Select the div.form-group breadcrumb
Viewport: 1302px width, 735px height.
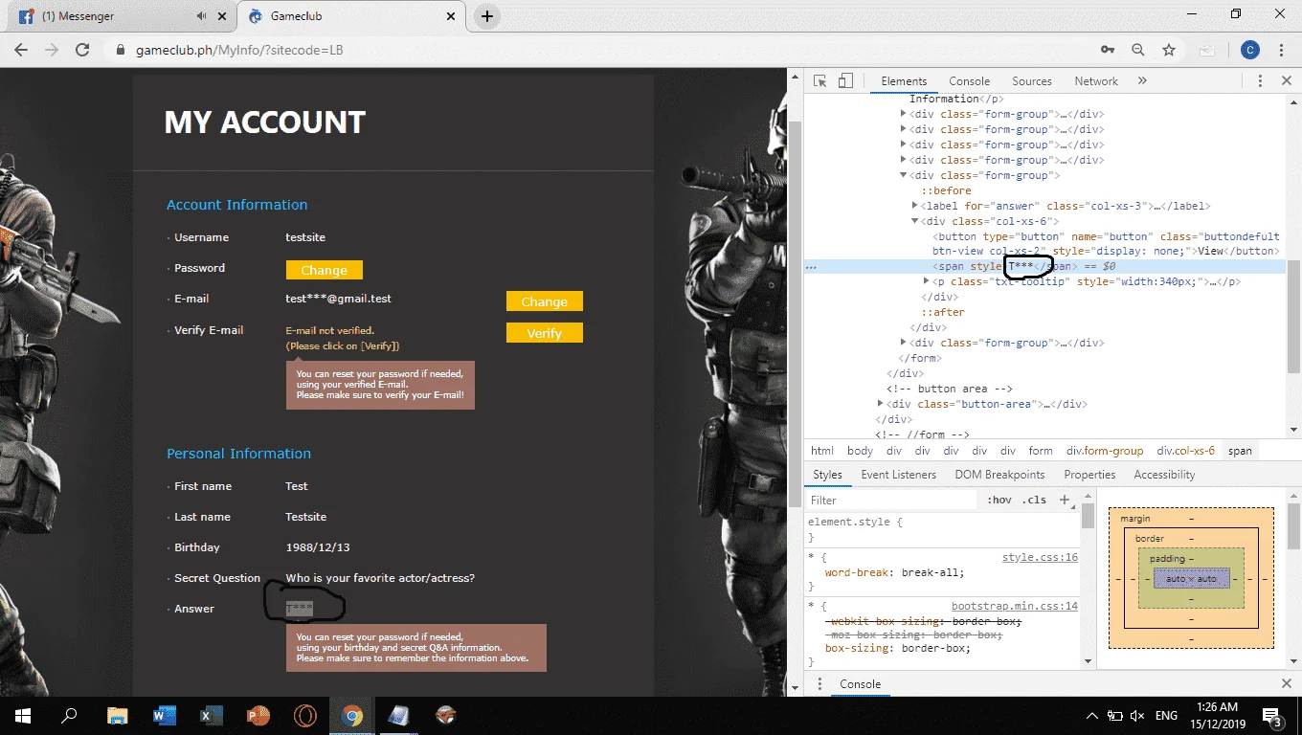(1105, 451)
